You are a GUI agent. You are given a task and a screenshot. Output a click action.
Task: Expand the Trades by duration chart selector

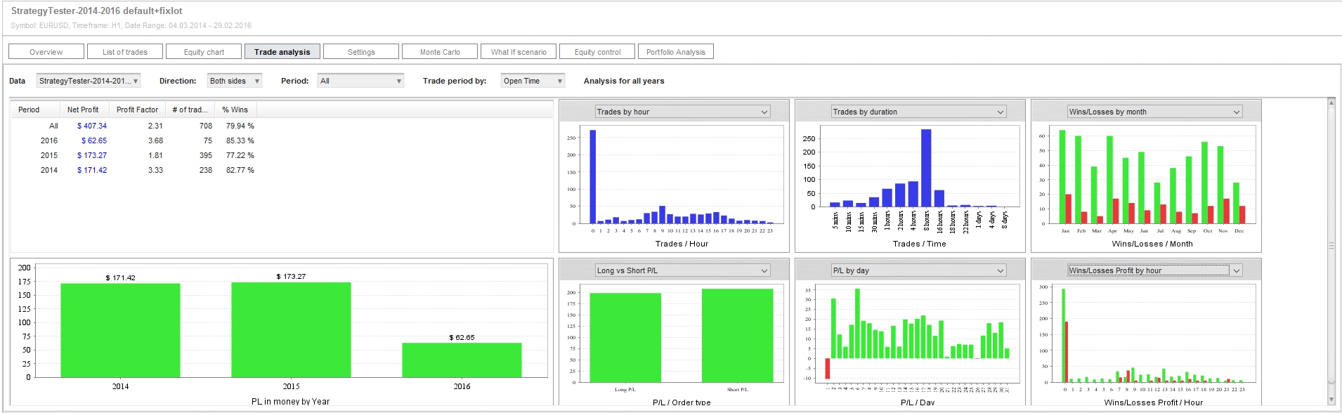[x=919, y=112]
